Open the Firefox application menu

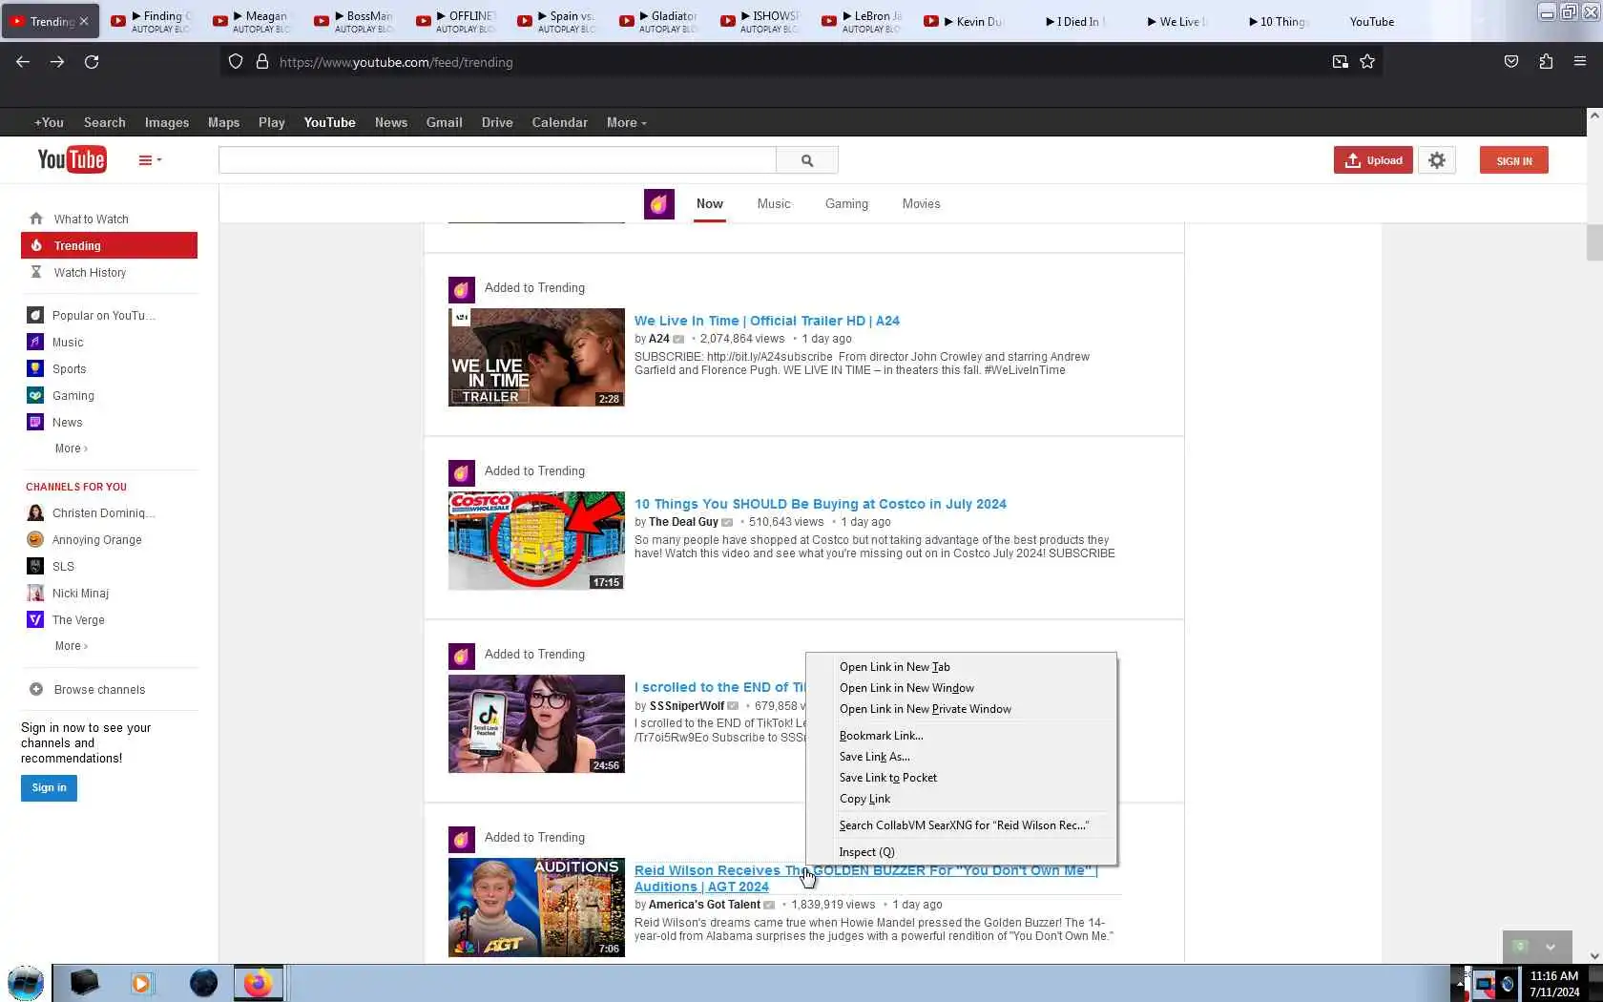click(1580, 62)
